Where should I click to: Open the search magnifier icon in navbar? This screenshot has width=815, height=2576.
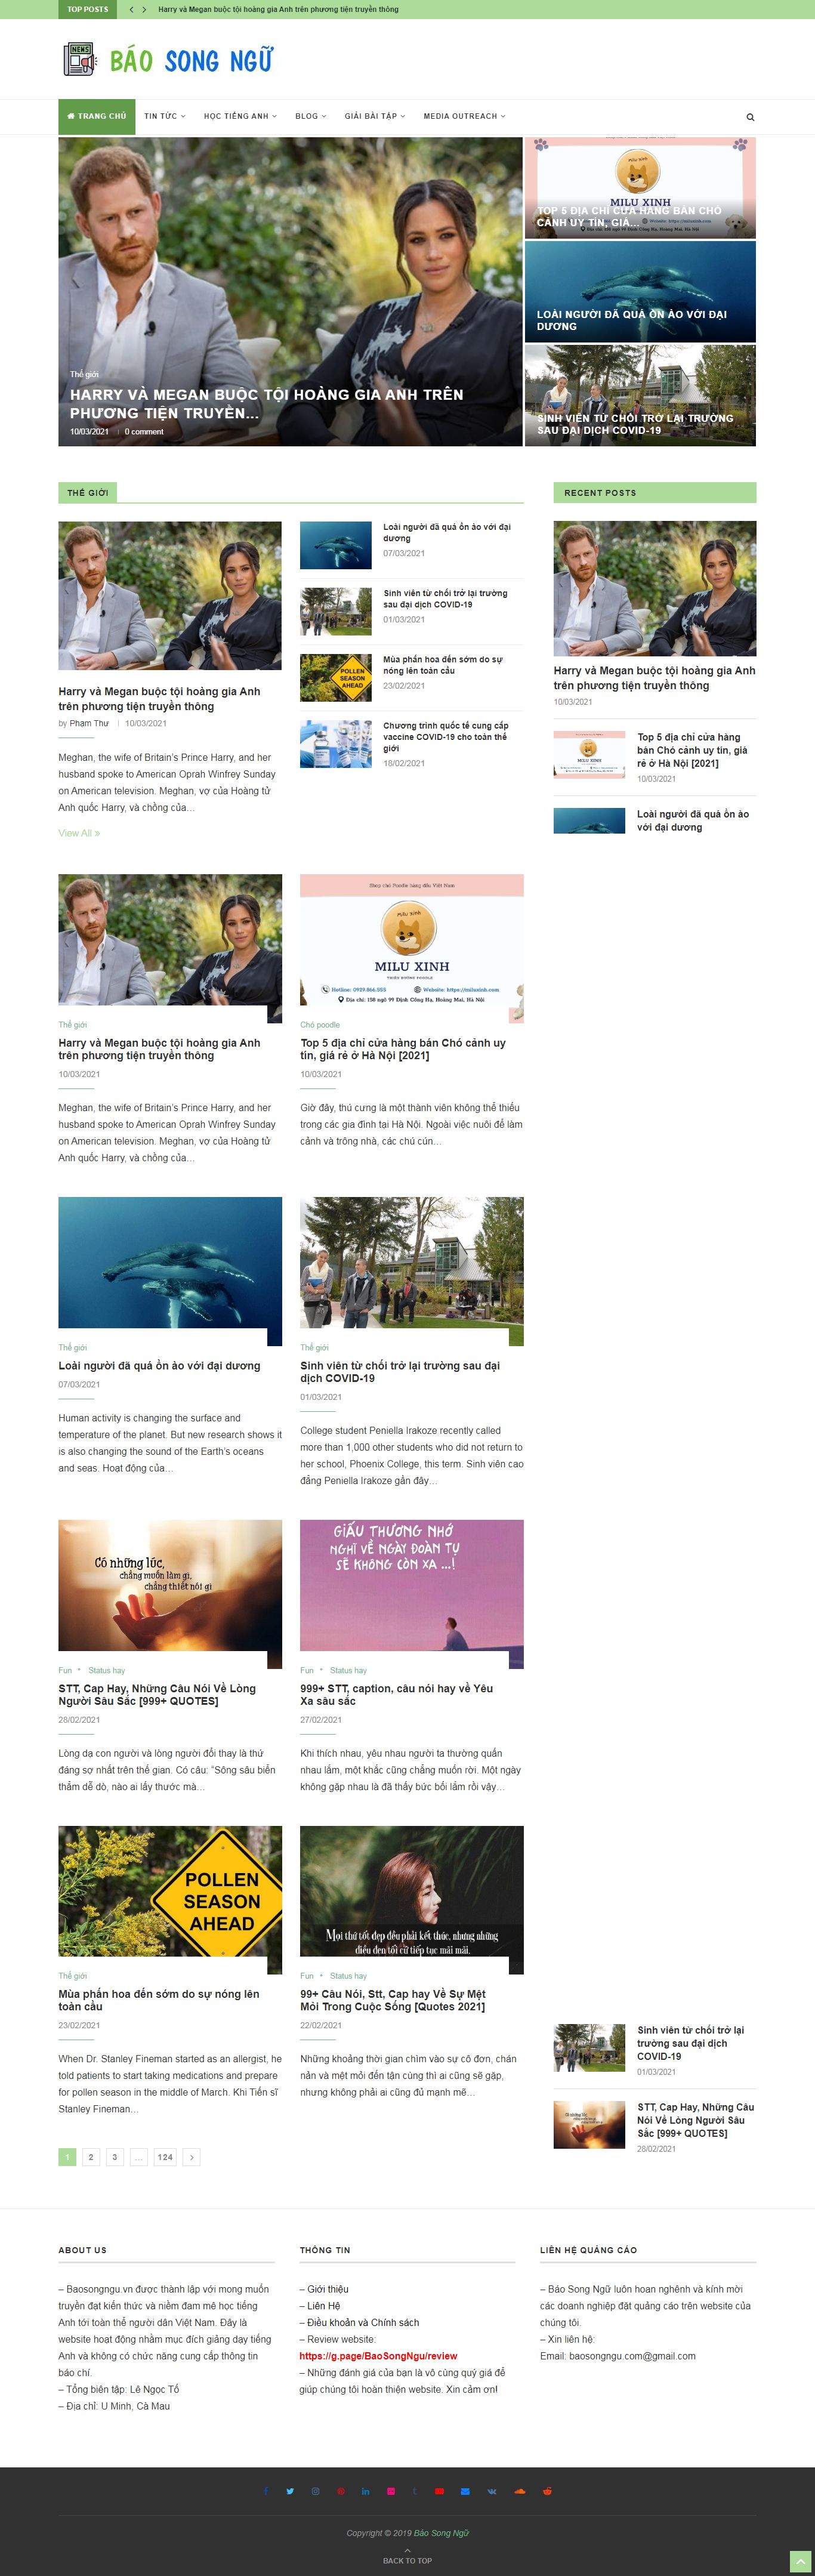tap(750, 117)
